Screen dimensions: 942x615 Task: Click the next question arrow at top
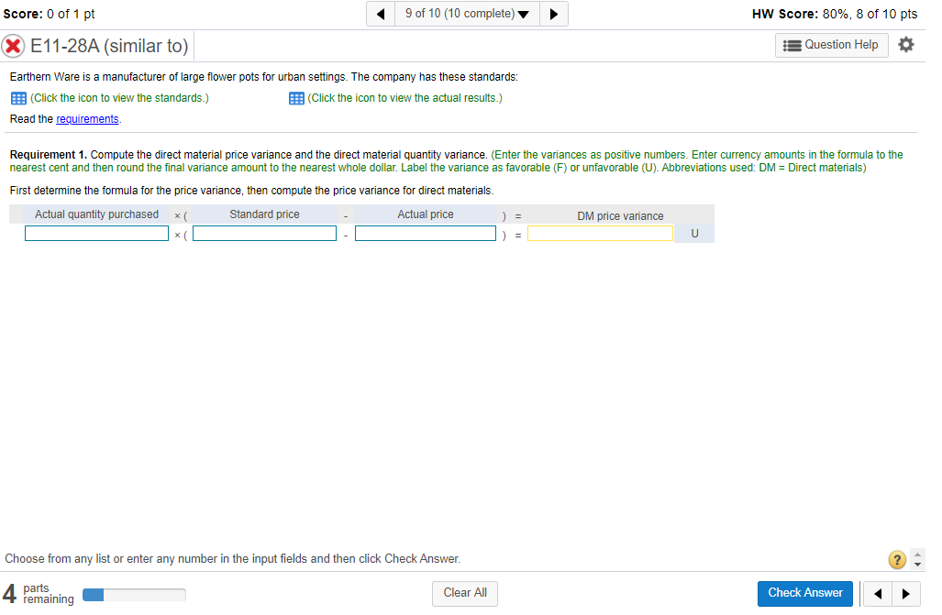(x=553, y=13)
